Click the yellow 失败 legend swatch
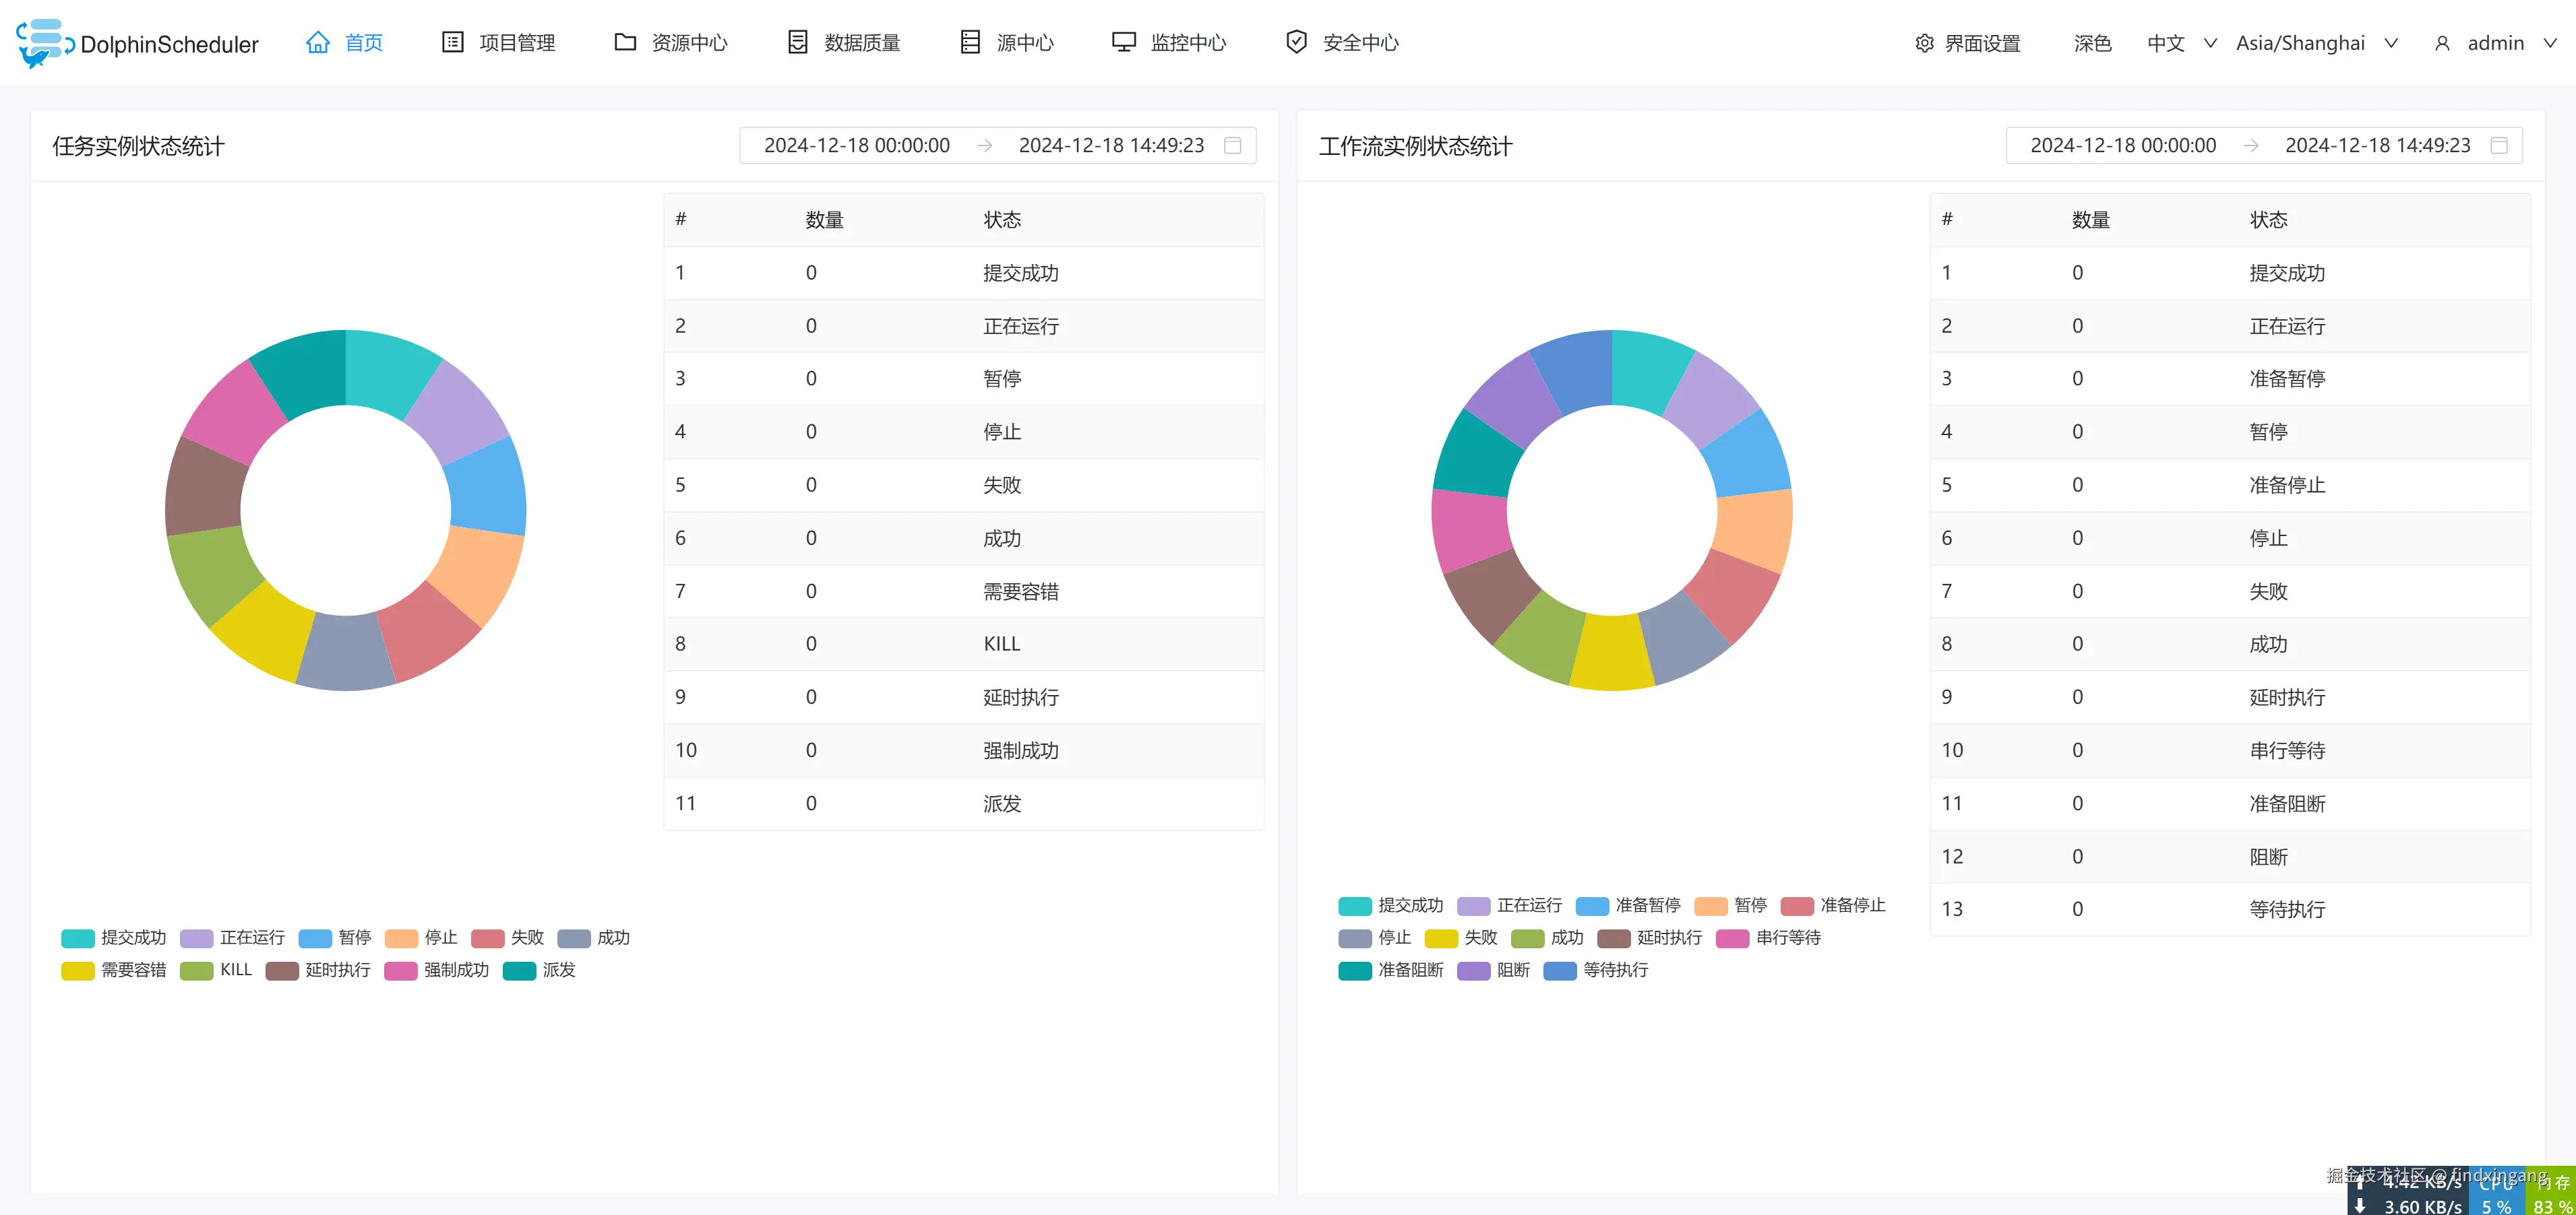This screenshot has width=2576, height=1215. [x=1441, y=938]
